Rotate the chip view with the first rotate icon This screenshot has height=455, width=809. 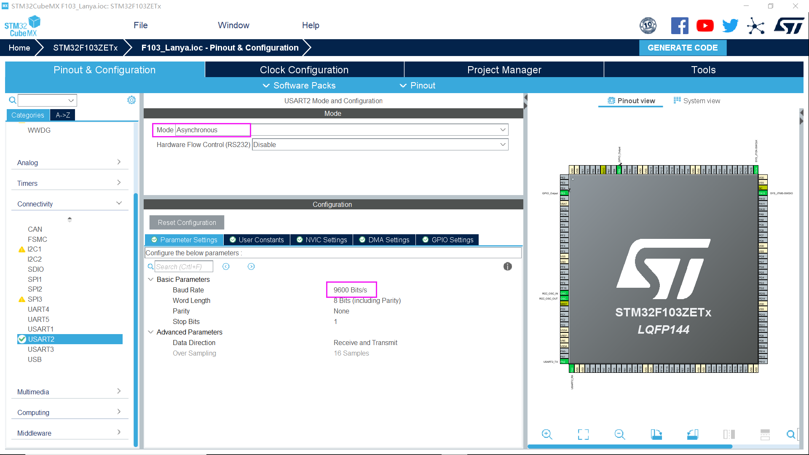click(656, 434)
